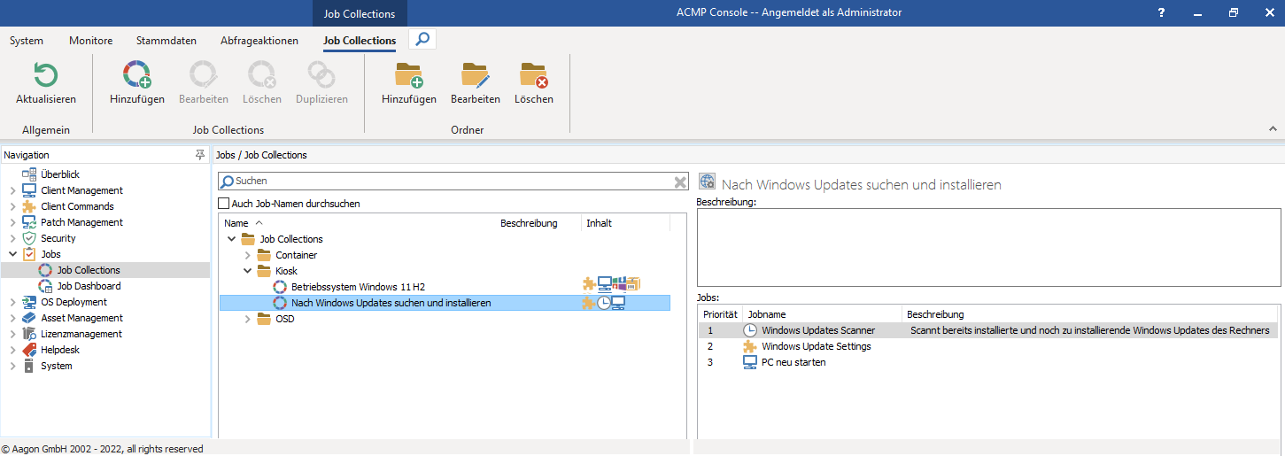Enable 'Auch Job-Namen durchsuchen' checkbox

(224, 204)
